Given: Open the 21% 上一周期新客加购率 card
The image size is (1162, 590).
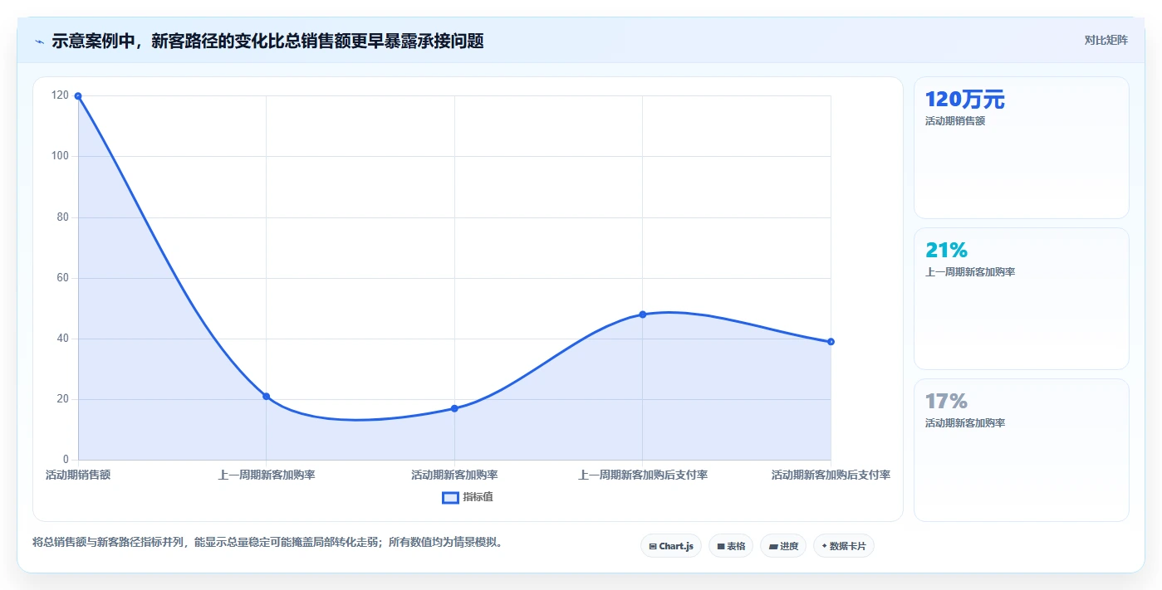Looking at the screenshot, I should click(1022, 299).
